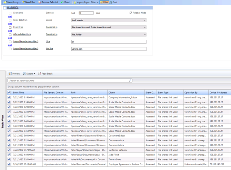
Task: Click the Sort toolbar icon
Action: 111,2
